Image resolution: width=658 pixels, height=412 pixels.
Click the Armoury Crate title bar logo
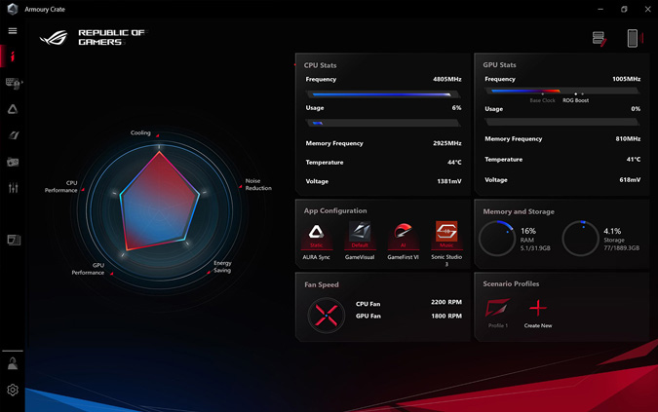(13, 9)
